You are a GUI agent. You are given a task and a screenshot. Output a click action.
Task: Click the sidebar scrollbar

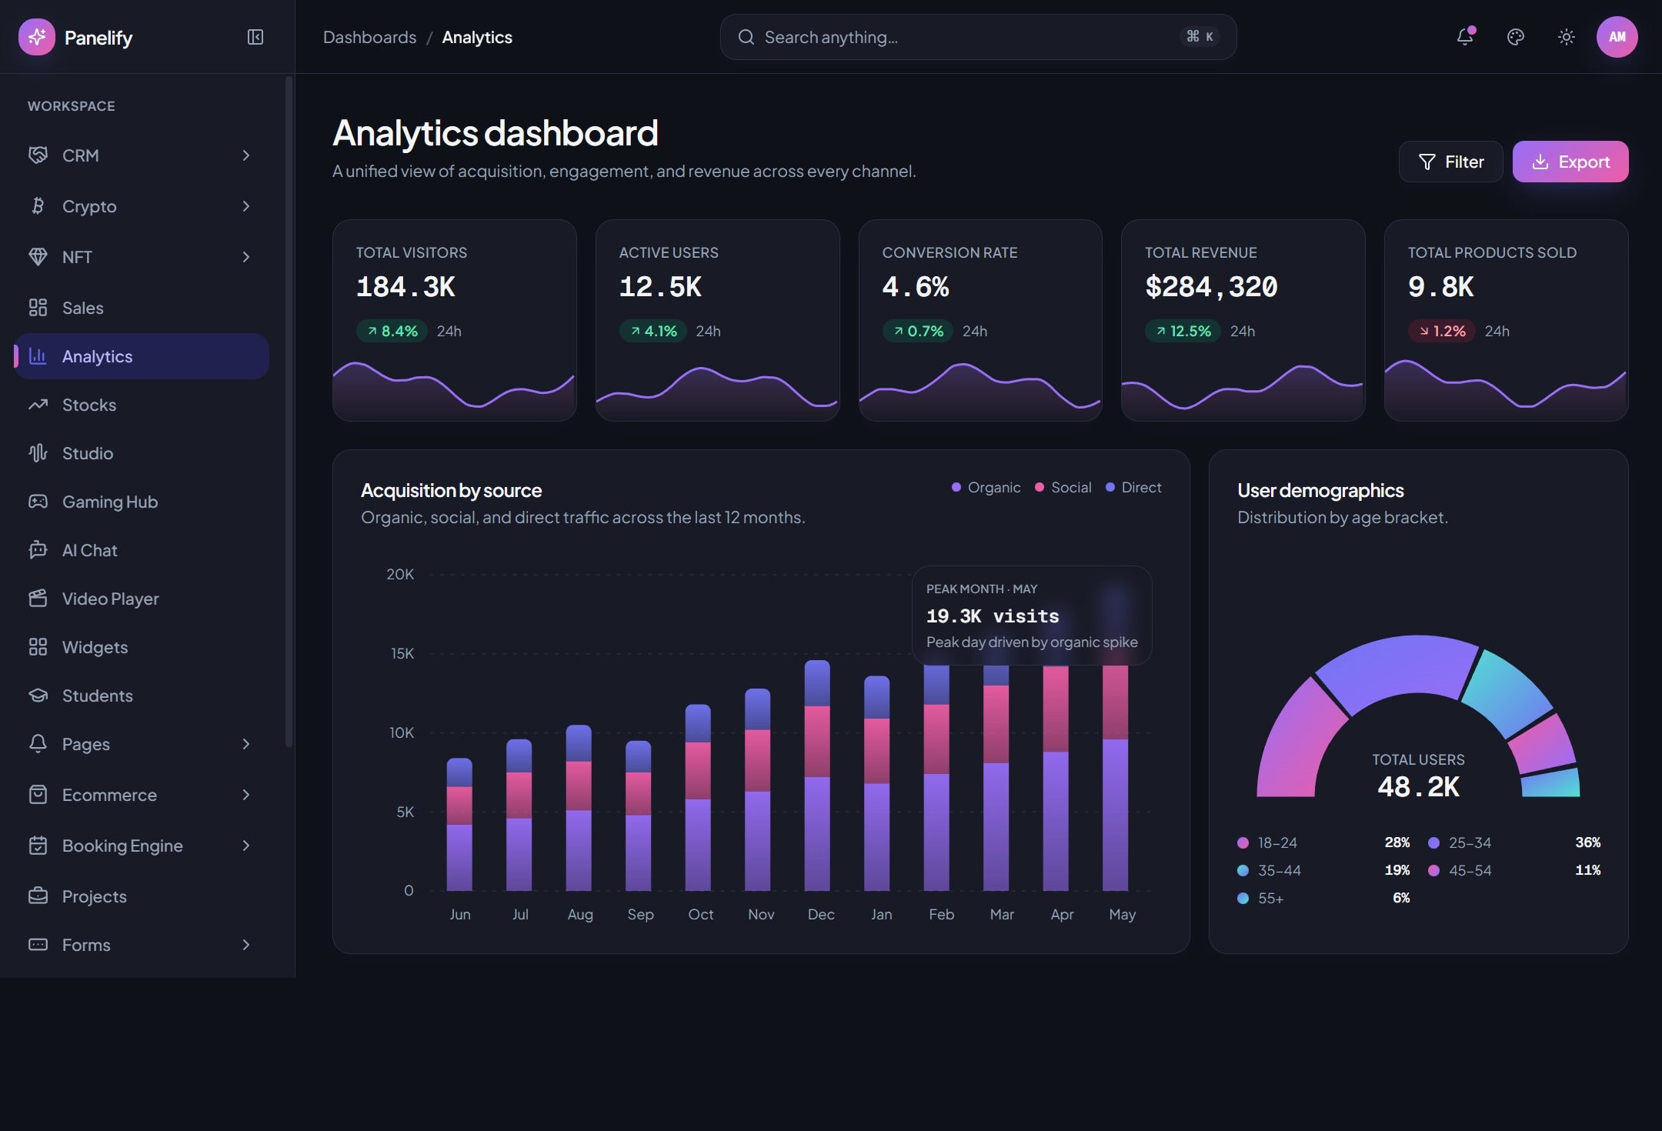(x=289, y=411)
